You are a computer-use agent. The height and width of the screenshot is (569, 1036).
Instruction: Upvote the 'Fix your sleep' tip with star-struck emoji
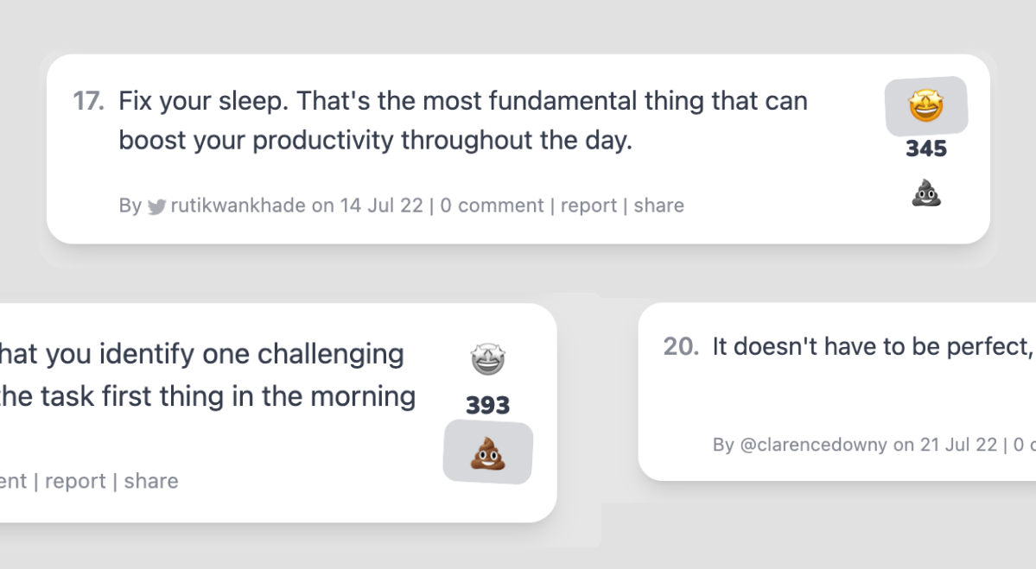[x=926, y=105]
